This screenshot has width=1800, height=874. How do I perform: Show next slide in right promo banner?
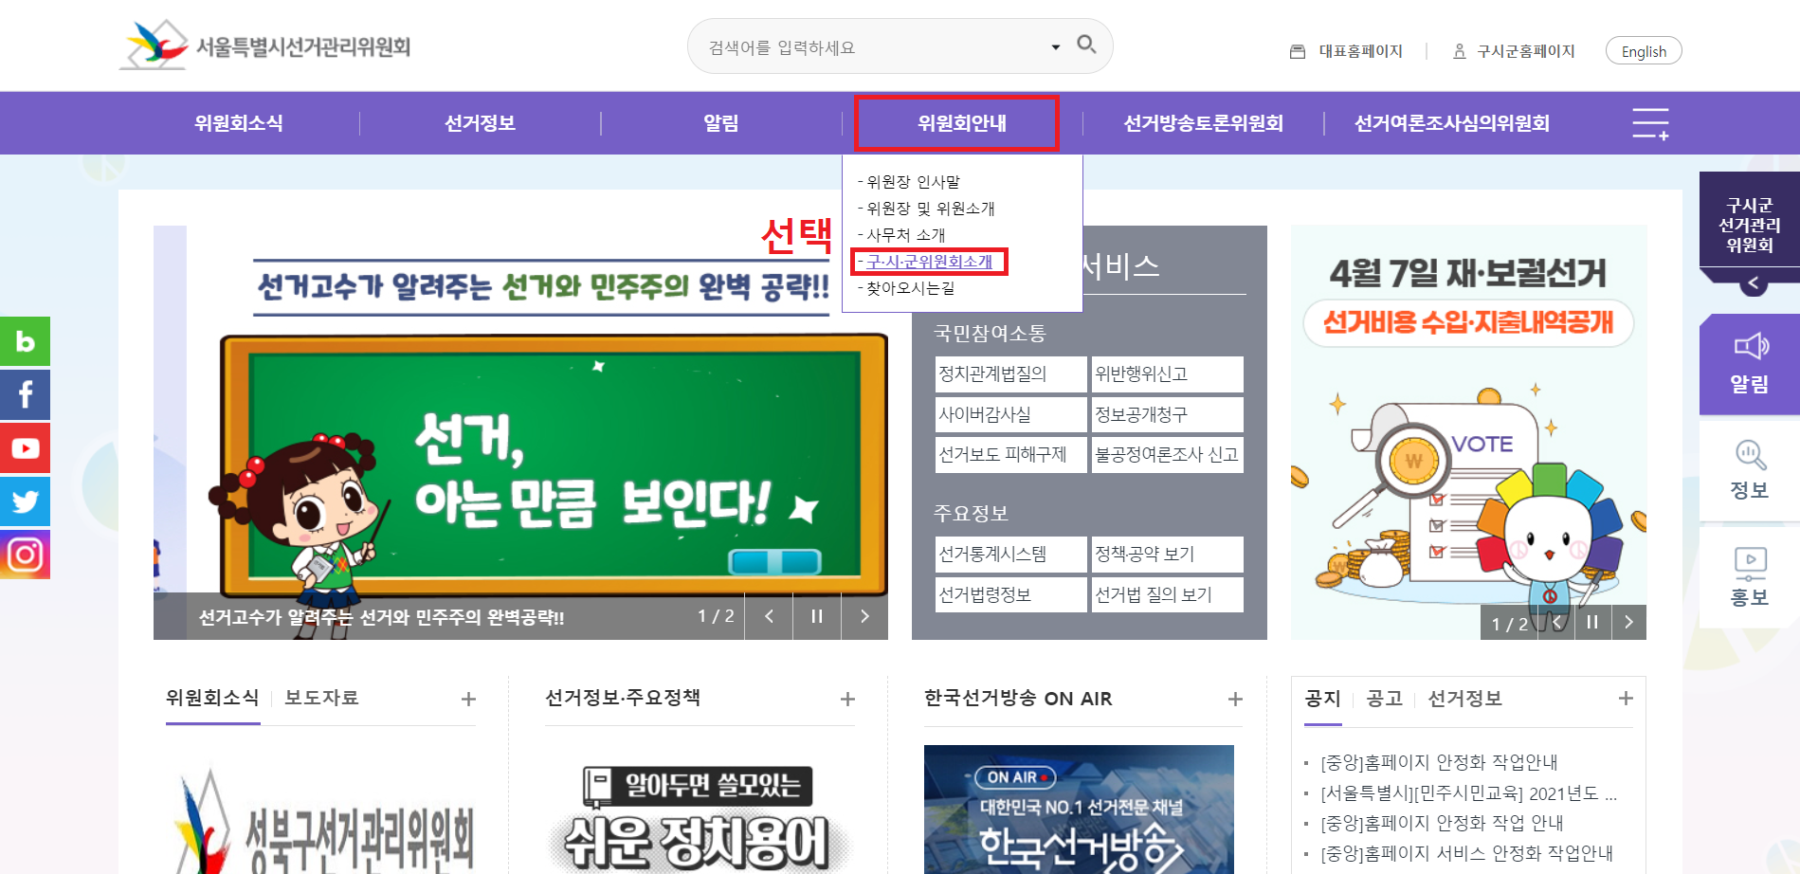click(x=1628, y=623)
